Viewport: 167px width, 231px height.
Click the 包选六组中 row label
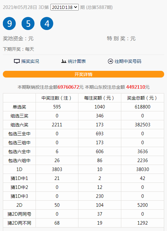tap(19, 160)
